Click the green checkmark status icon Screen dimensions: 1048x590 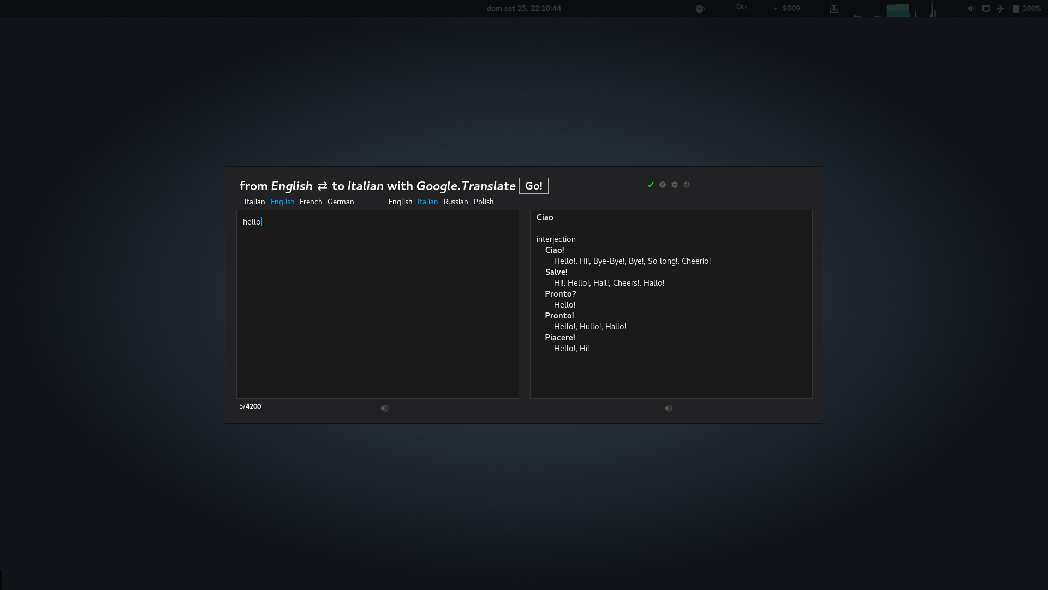tap(651, 185)
